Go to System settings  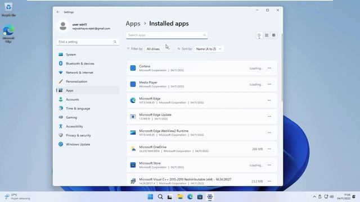pos(88,54)
